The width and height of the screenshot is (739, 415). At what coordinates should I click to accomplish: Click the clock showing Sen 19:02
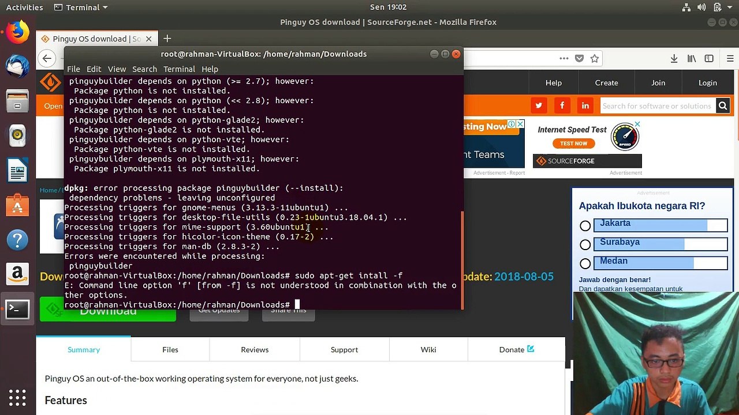(x=388, y=7)
